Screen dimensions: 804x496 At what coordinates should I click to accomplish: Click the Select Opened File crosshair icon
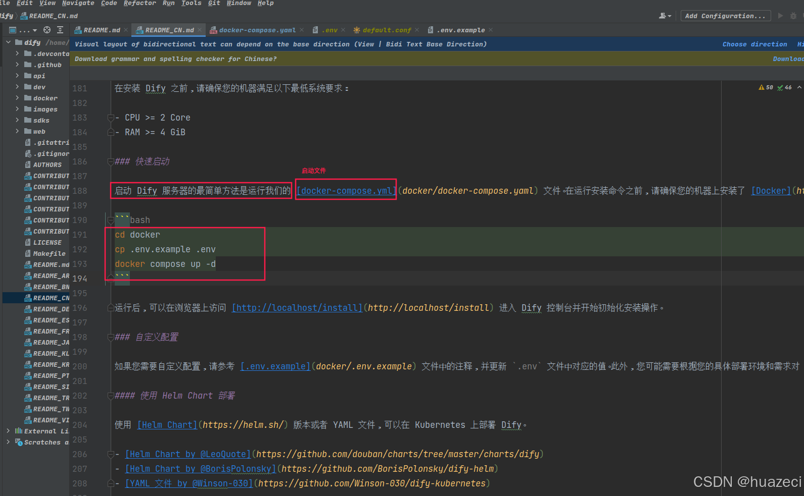47,30
